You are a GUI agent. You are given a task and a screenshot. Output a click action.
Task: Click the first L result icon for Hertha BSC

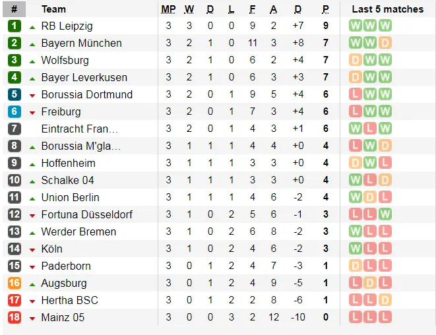(x=355, y=301)
